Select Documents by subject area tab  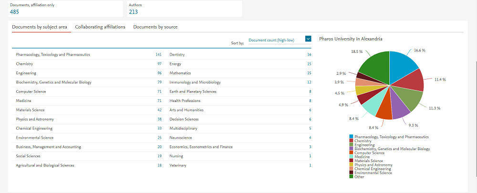tap(40, 27)
